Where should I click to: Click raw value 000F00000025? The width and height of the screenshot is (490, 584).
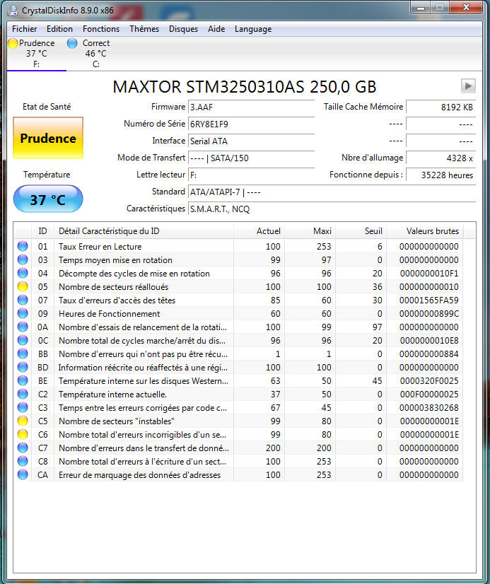[429, 394]
